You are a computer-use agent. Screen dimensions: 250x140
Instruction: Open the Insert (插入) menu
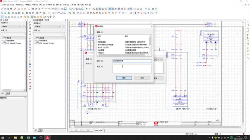click(42, 5)
